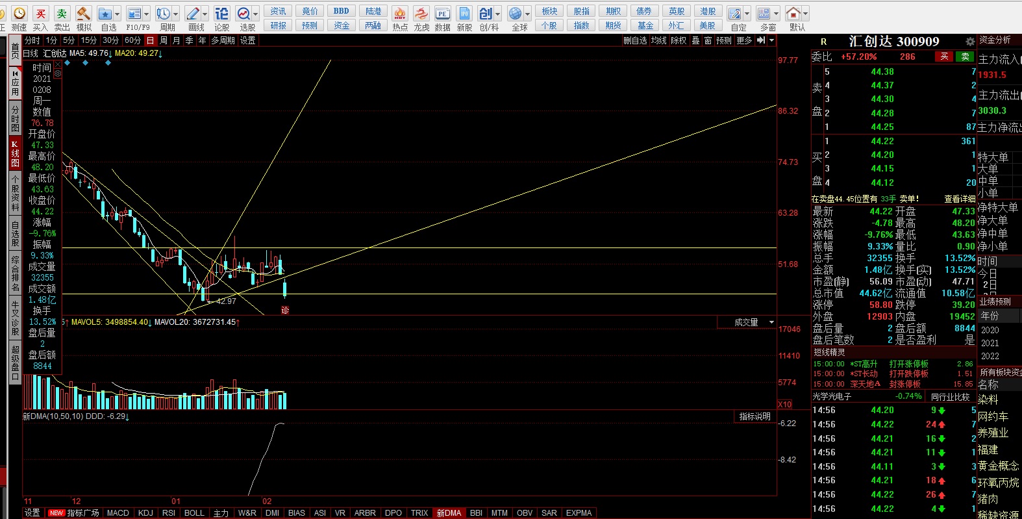This screenshot has height=519, width=1022.
Task: Switch to the BOLL indicator tab
Action: 194,513
